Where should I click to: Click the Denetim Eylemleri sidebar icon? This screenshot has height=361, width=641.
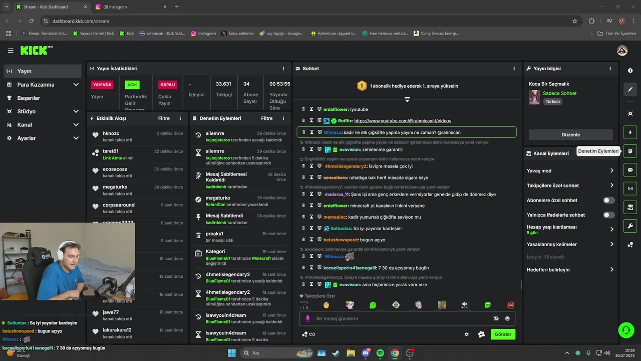(x=630, y=151)
